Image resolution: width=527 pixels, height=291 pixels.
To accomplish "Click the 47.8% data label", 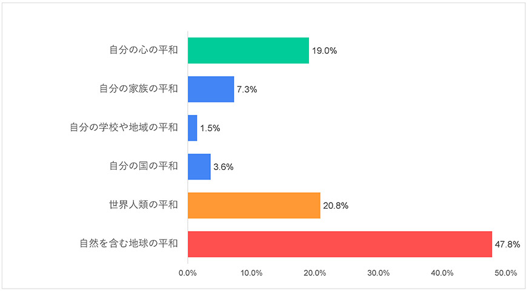I will 507,244.
